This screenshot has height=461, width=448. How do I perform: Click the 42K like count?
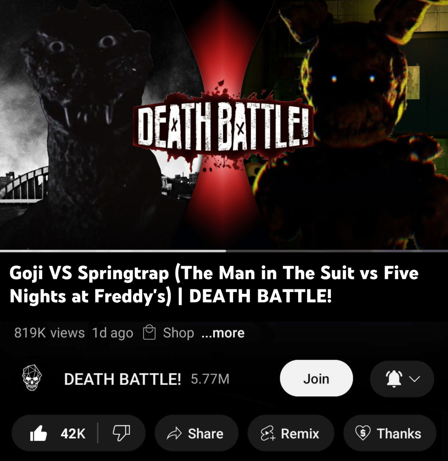(x=73, y=434)
